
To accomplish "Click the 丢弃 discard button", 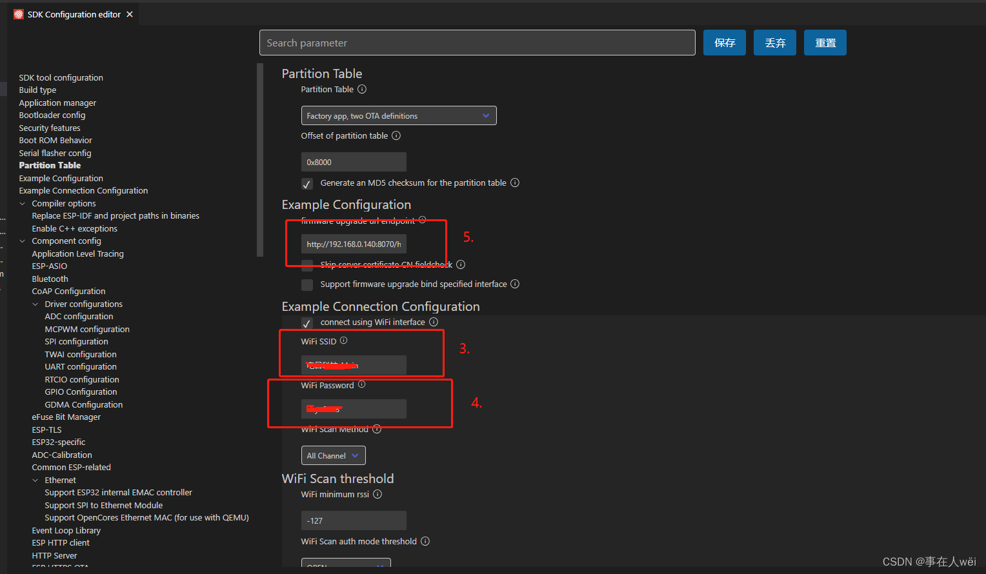I will [775, 43].
